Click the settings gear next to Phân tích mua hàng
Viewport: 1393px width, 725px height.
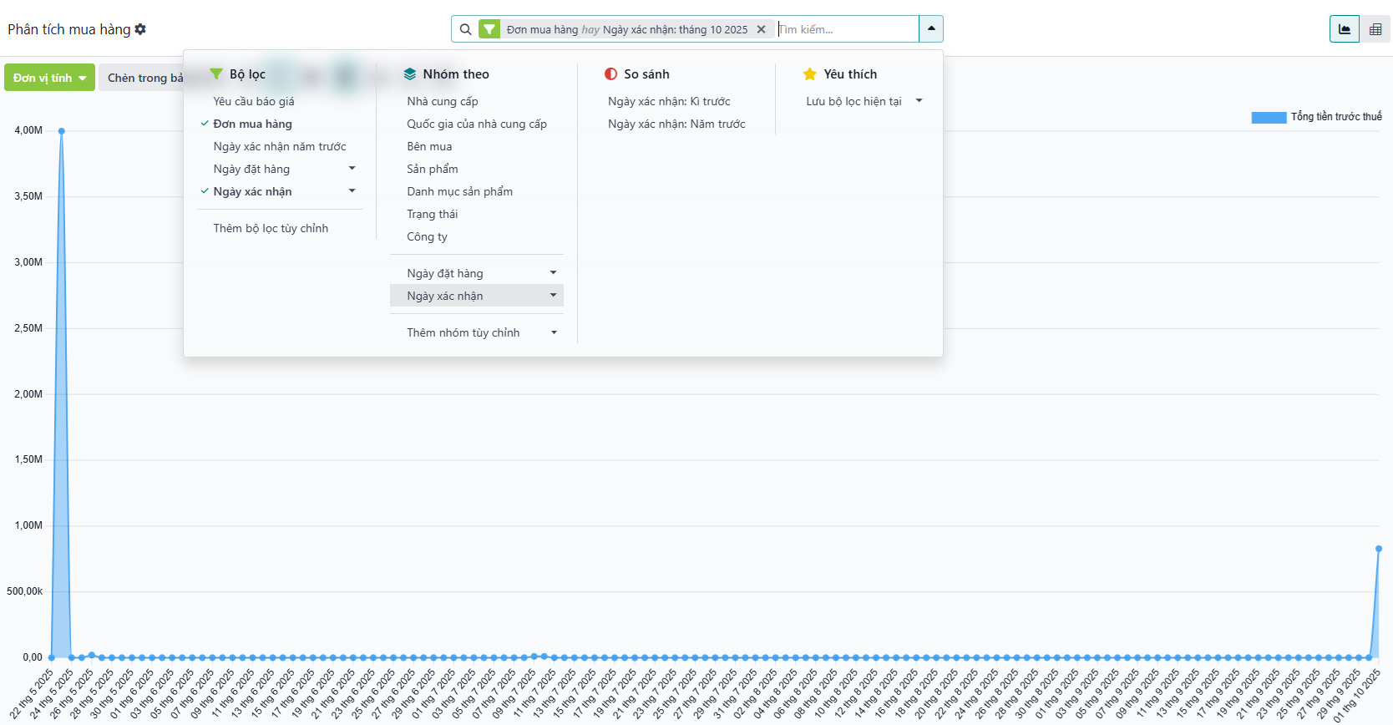click(x=140, y=29)
